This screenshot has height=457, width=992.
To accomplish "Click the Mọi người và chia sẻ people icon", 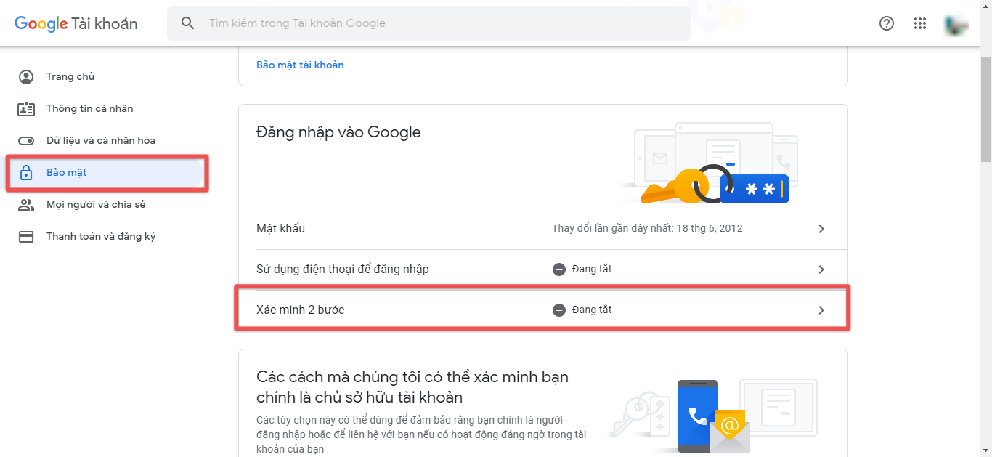I will pos(26,205).
